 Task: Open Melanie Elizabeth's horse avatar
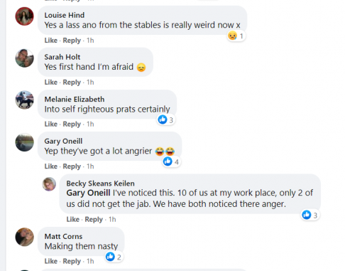pos(24,100)
